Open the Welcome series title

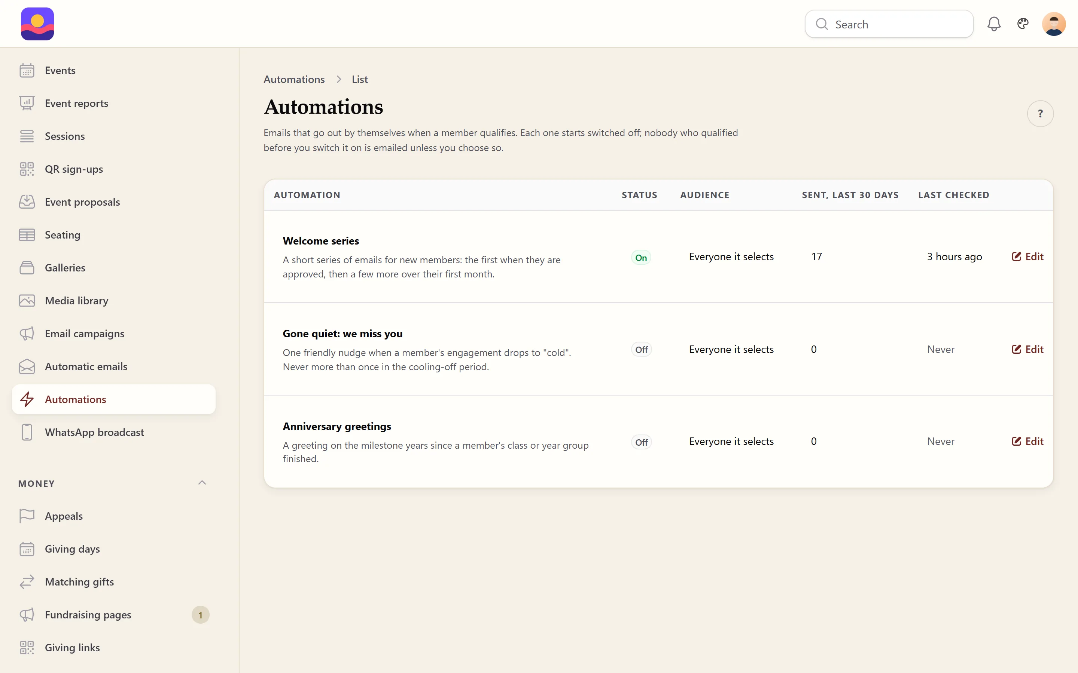pyautogui.click(x=321, y=241)
